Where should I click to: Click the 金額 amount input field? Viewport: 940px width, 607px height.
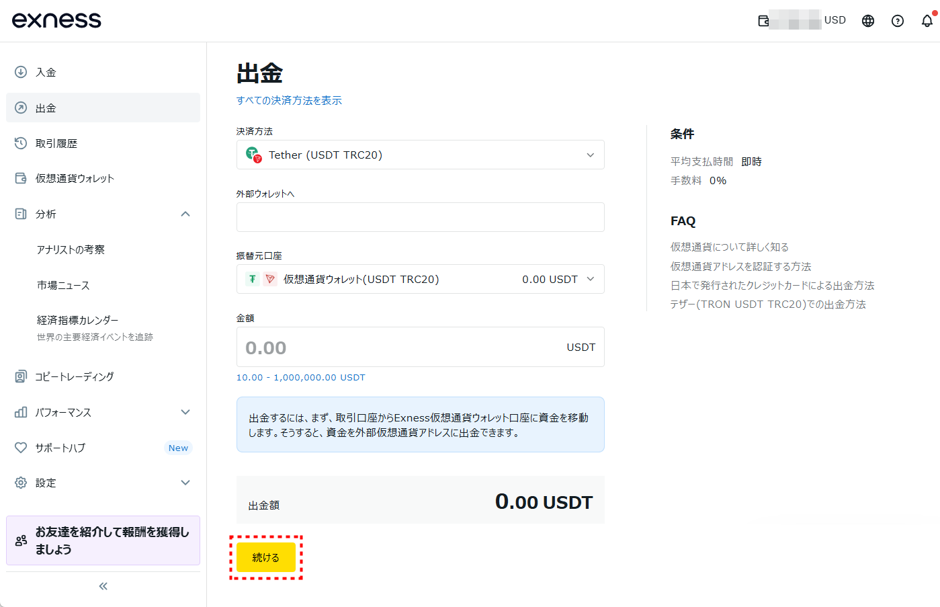(403, 347)
